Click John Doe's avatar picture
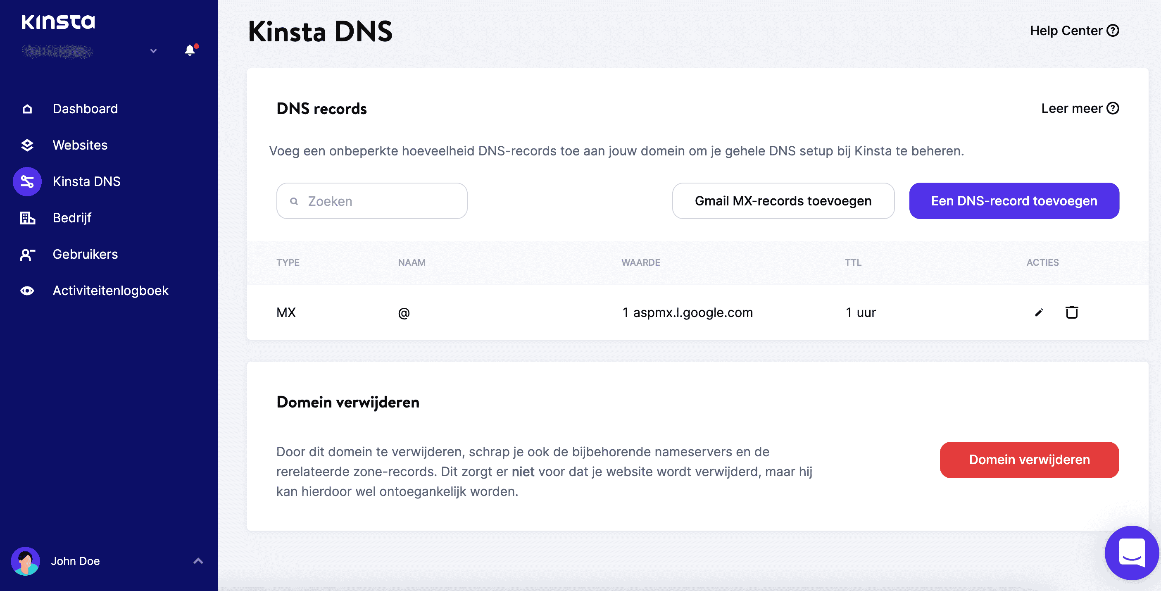Image resolution: width=1161 pixels, height=591 pixels. pos(26,561)
